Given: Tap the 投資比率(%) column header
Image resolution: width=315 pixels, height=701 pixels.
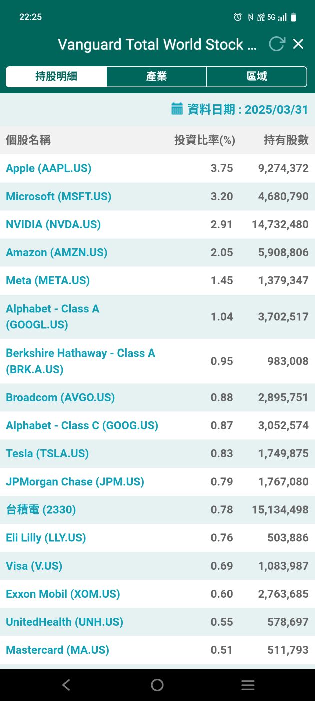Looking at the screenshot, I should click(x=205, y=140).
